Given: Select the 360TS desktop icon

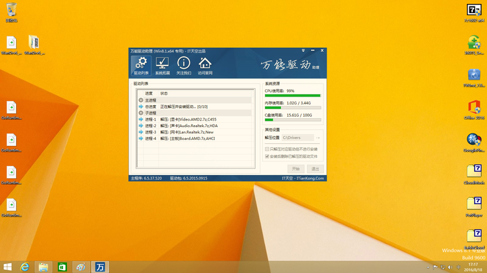Looking at the screenshot, I should tap(474, 45).
